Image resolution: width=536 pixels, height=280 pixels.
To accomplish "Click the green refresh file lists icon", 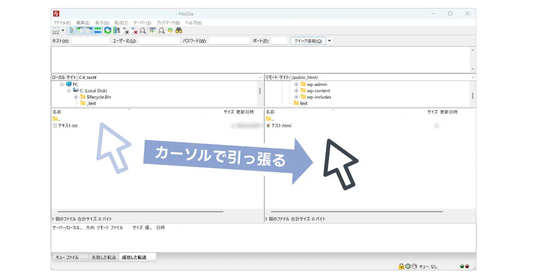I will point(108,30).
